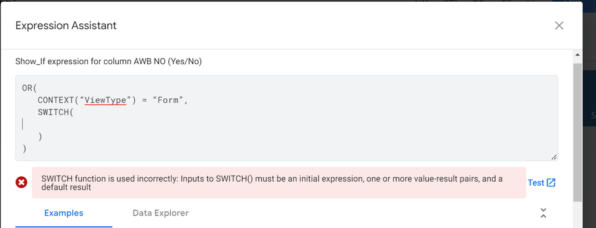Click the Expression Assistant title
Screen dimensions: 596x228
[x=66, y=26]
